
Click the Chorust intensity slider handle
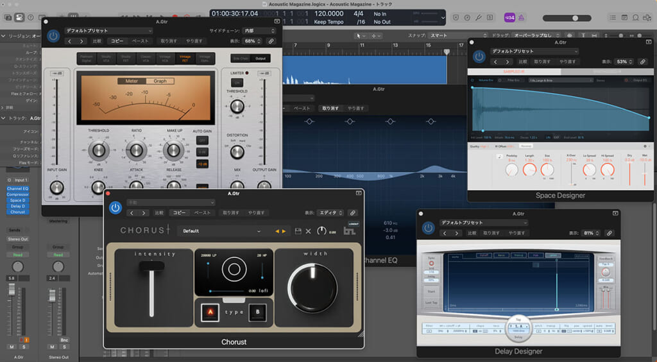coord(152,266)
